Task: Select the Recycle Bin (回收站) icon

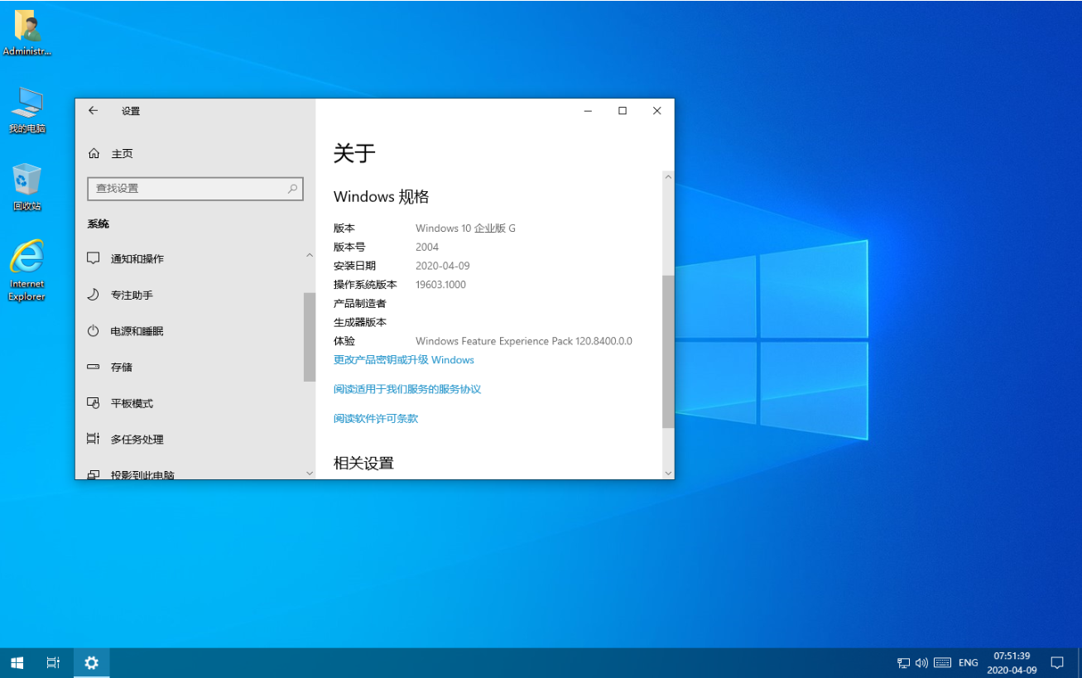Action: tap(26, 186)
